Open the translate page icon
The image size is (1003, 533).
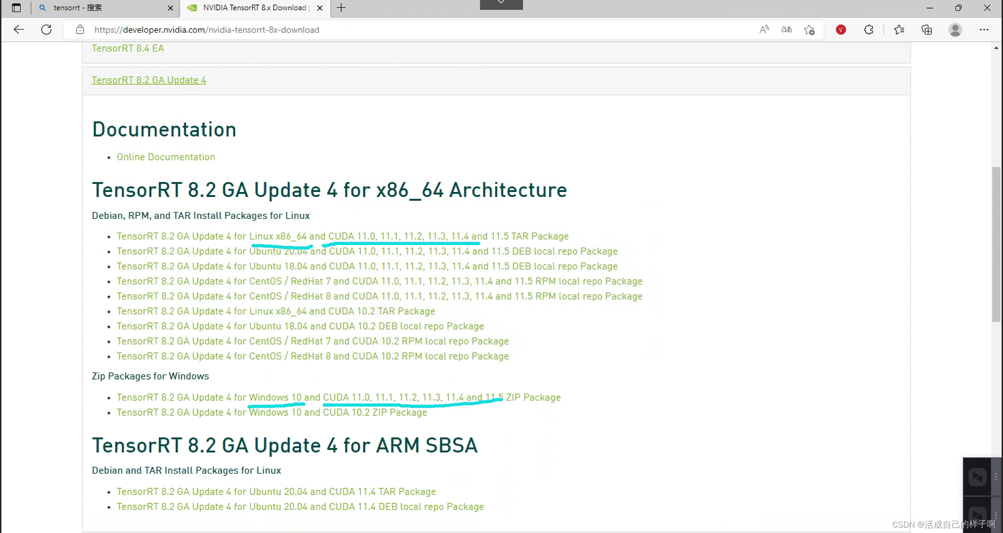(786, 30)
